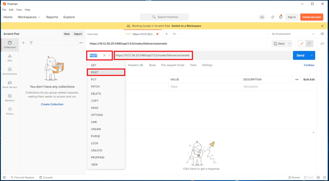The image size is (329, 181).
Task: Click the satellite capture requests icon
Action: (273, 17)
